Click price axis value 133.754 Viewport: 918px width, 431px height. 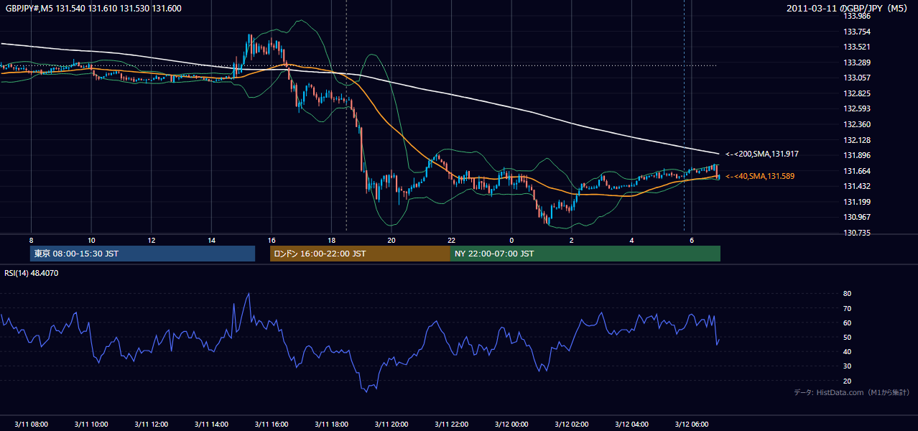click(x=857, y=32)
